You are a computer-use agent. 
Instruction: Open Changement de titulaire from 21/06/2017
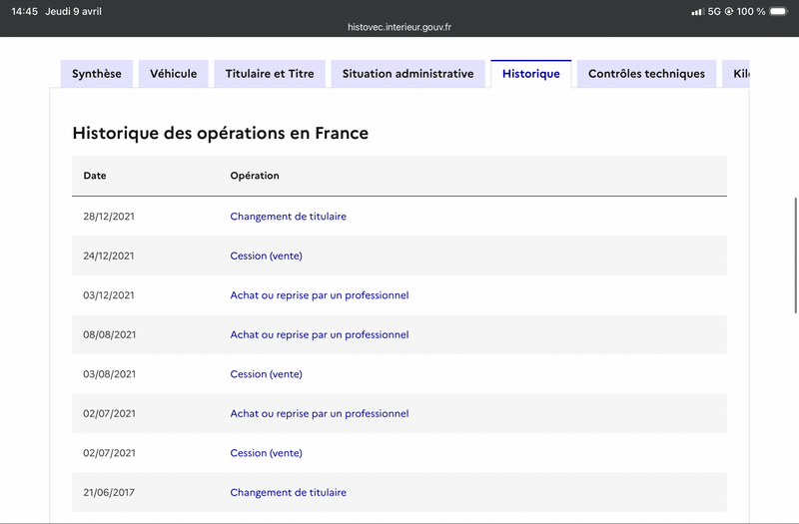pyautogui.click(x=288, y=492)
